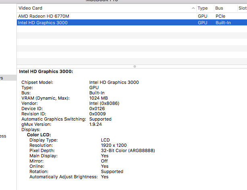
Task: Sort by the Video Card column header
Action: pyautogui.click(x=107, y=8)
